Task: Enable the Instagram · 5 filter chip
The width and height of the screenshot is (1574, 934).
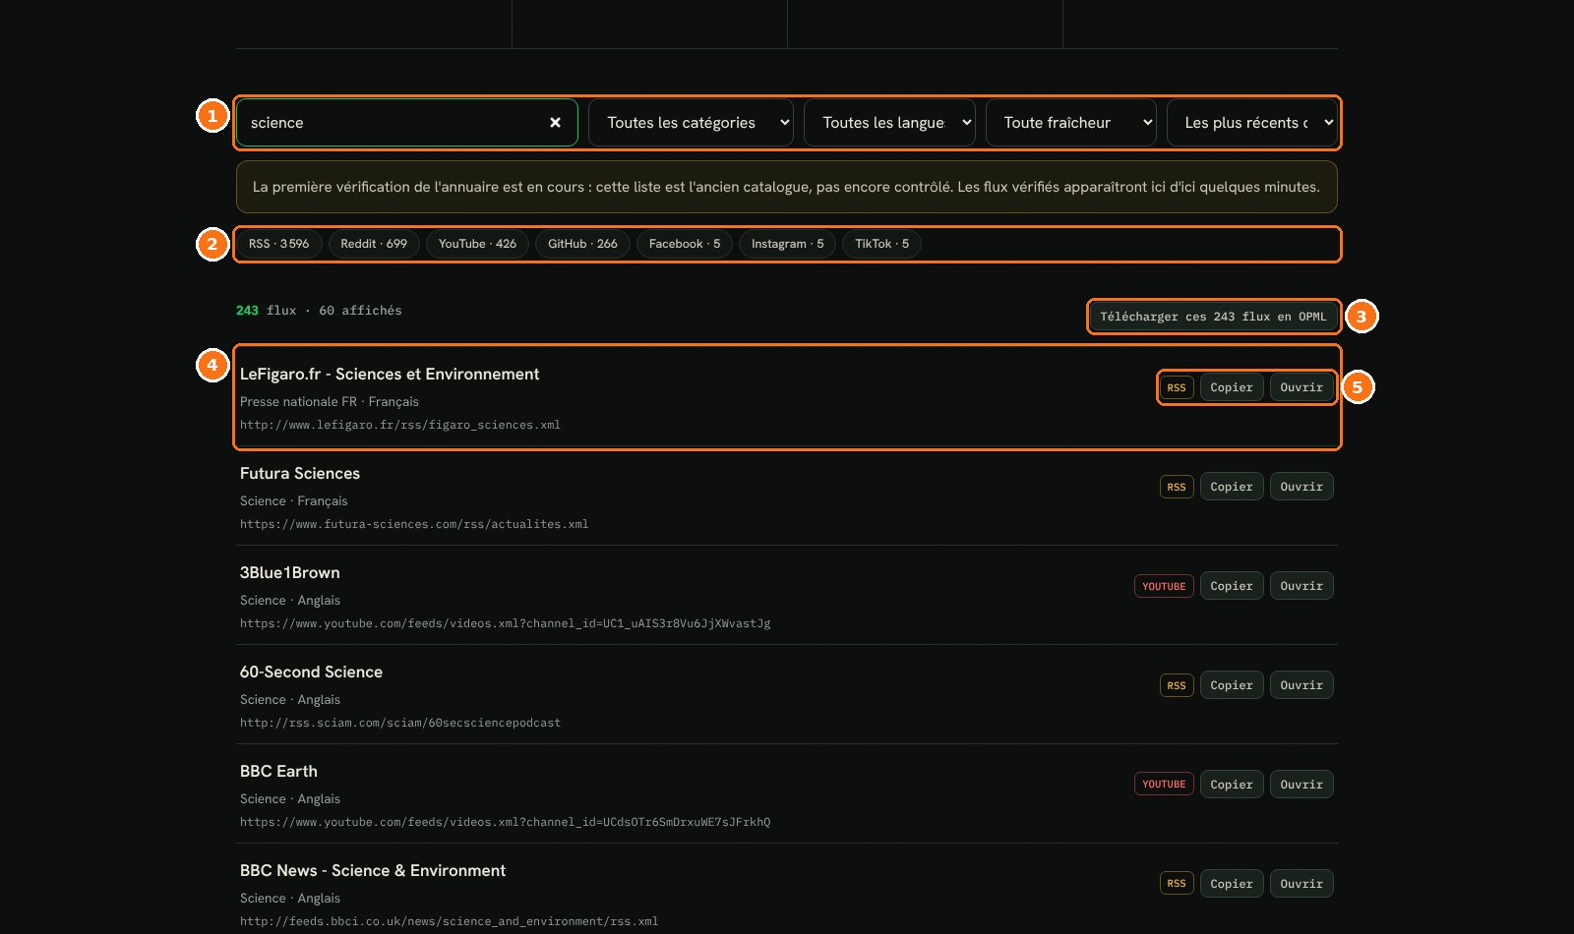Action: (788, 244)
